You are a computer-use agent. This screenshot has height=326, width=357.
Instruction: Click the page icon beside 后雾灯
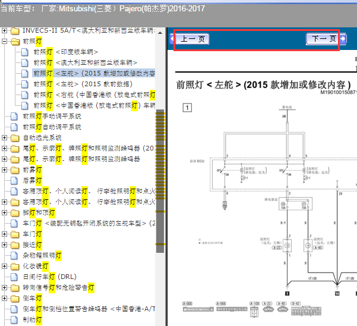14,181
